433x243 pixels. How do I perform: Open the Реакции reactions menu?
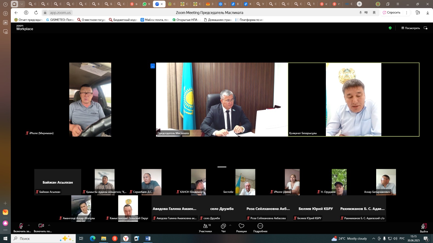point(241,228)
